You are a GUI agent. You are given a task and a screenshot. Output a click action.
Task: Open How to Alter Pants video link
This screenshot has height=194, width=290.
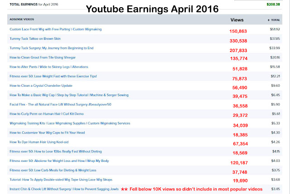click(x=49, y=67)
